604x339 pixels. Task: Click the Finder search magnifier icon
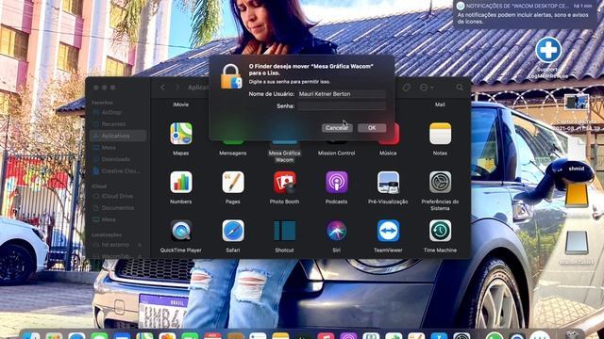(460, 88)
